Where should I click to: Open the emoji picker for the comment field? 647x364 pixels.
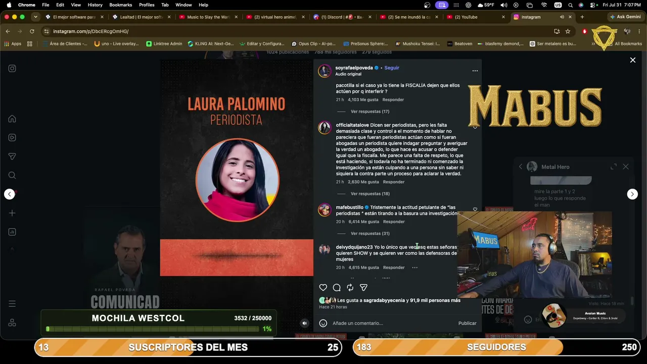[323, 323]
